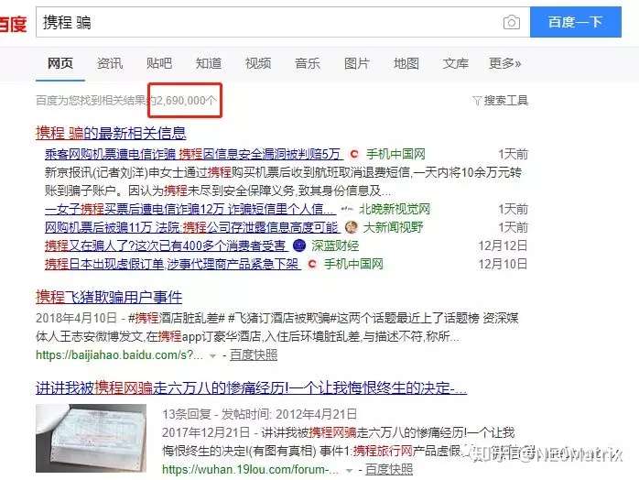The image size is (639, 480).
Task: Click 北晚新视觉网 source name
Action: tap(394, 209)
